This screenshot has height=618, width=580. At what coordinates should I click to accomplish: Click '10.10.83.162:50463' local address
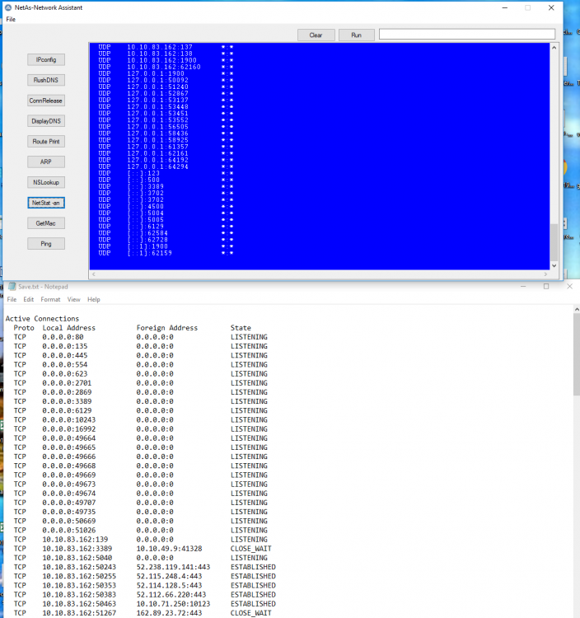pos(79,604)
